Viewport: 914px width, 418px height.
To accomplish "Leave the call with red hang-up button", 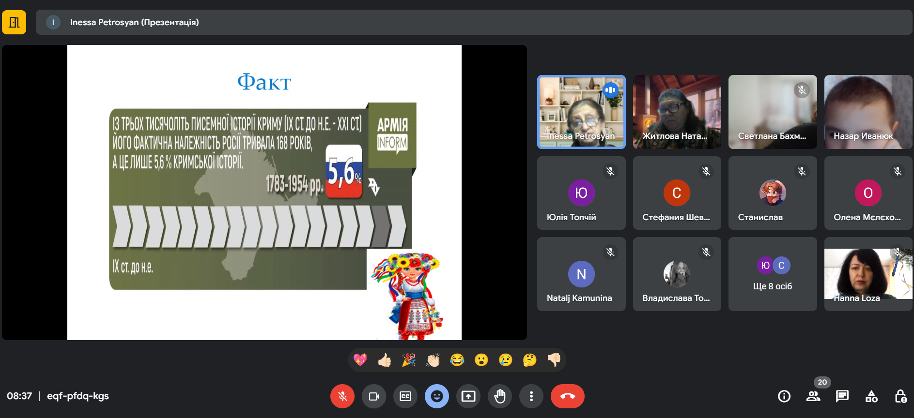I will coord(567,396).
